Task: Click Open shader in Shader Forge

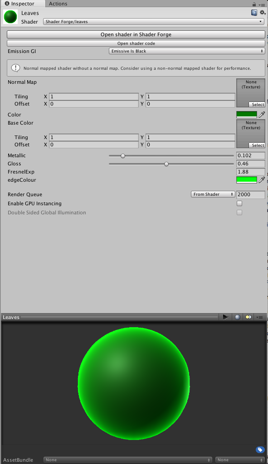Action: pos(136,34)
